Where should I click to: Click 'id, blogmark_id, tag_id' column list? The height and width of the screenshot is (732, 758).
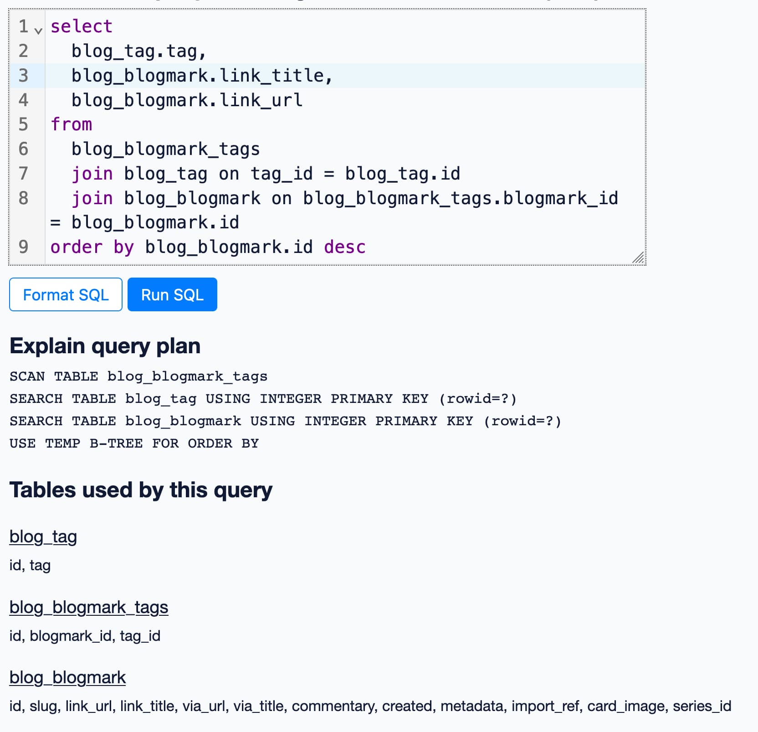tap(85, 636)
